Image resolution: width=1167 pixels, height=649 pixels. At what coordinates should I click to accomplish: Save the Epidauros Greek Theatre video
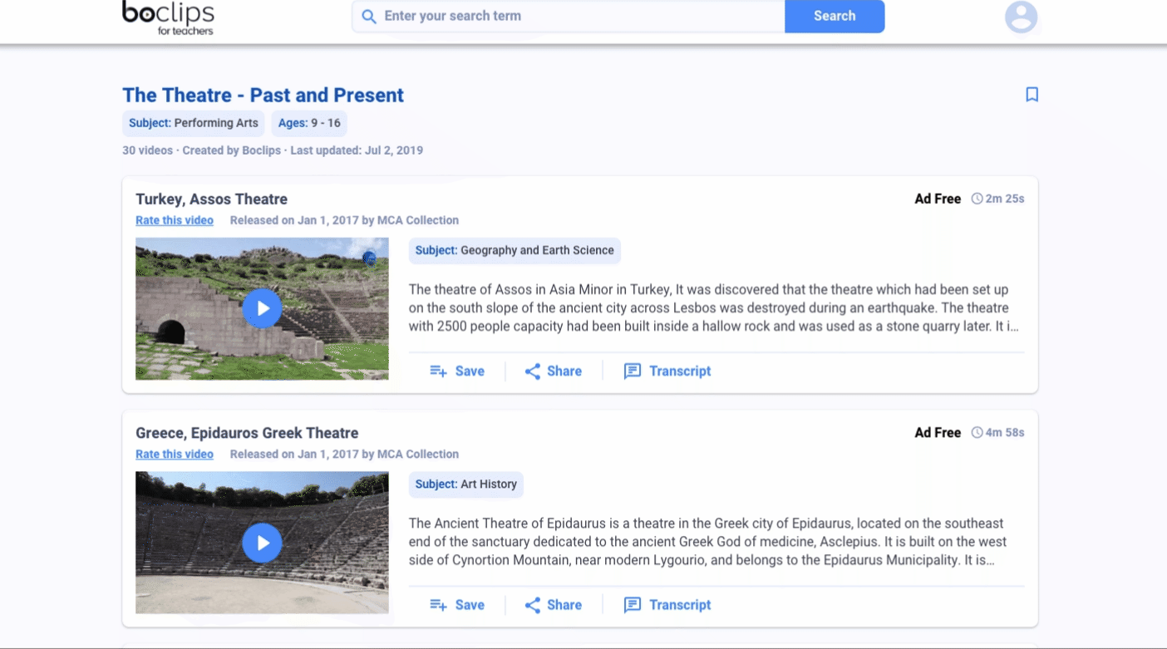(457, 605)
